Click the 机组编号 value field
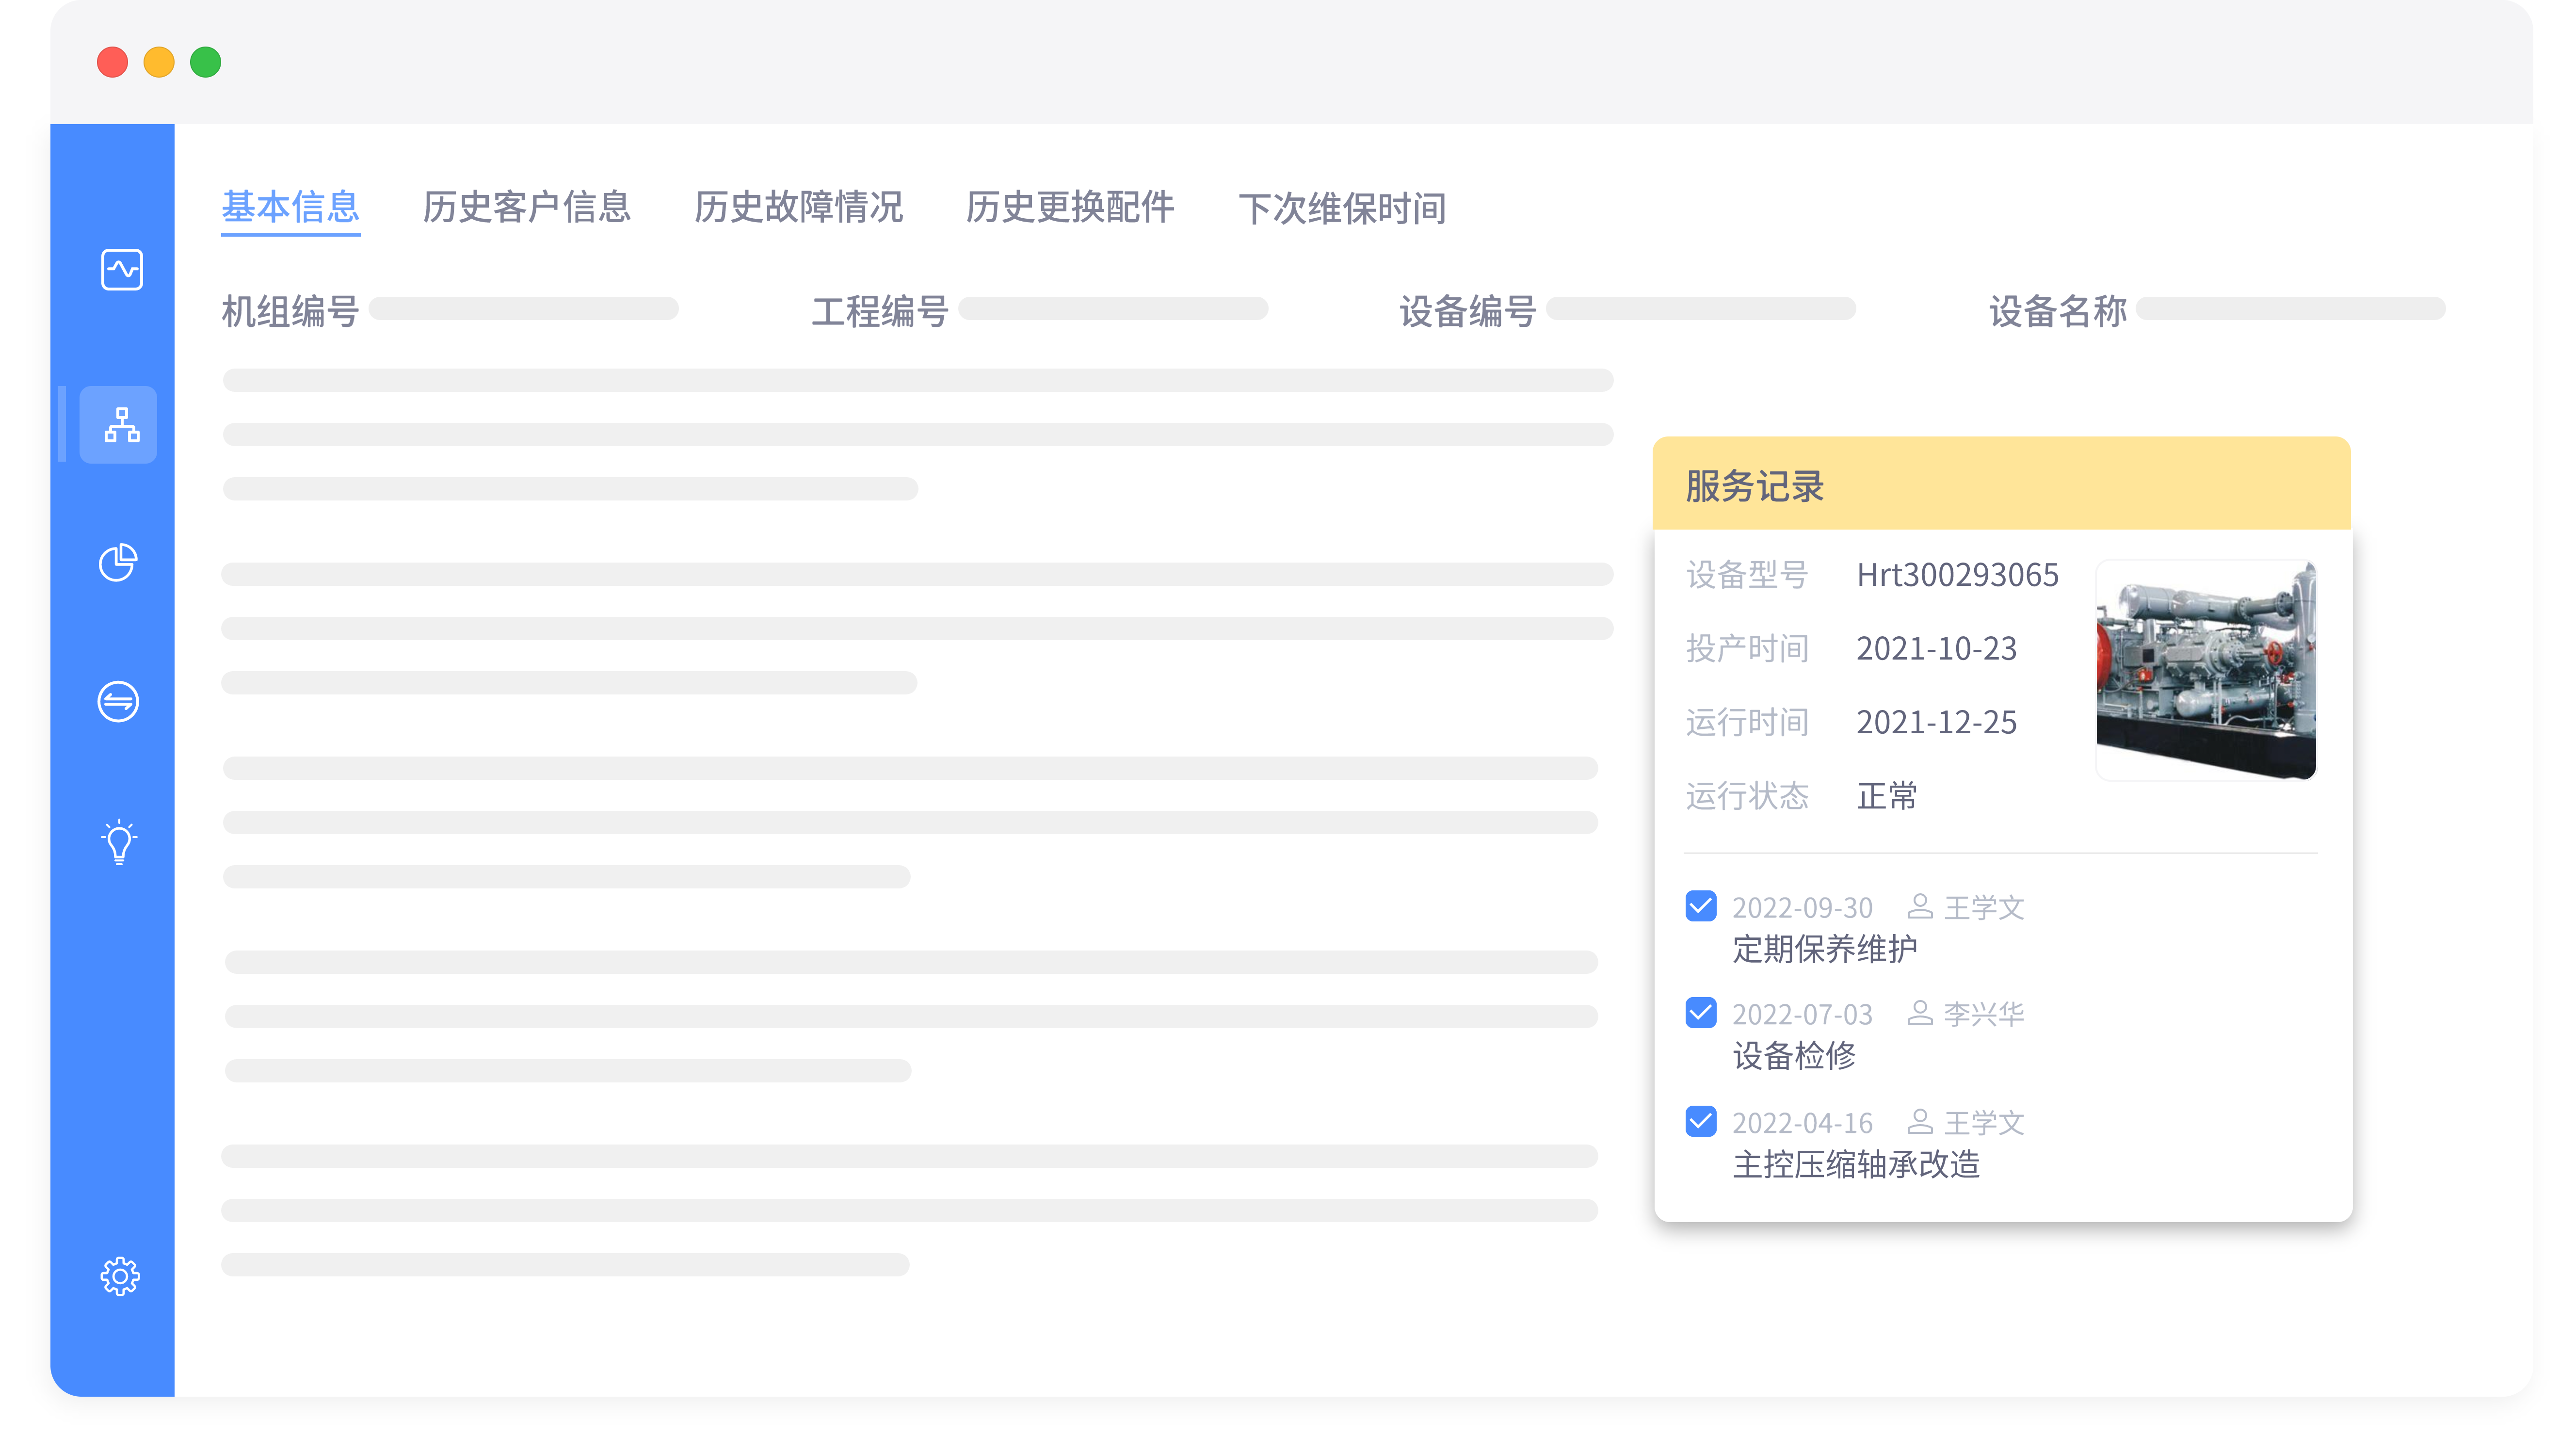This screenshot has height=1451, width=2576. pyautogui.click(x=524, y=308)
